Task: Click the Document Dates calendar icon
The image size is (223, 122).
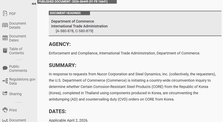Action: (5, 38)
